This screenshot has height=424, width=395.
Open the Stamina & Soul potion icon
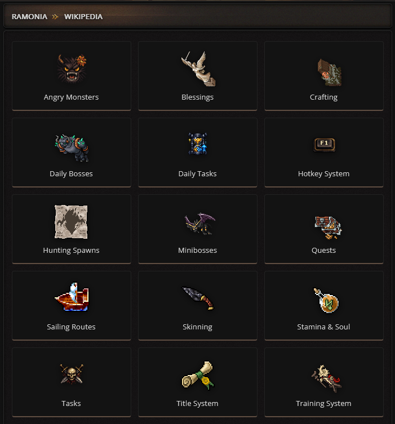[x=326, y=300]
